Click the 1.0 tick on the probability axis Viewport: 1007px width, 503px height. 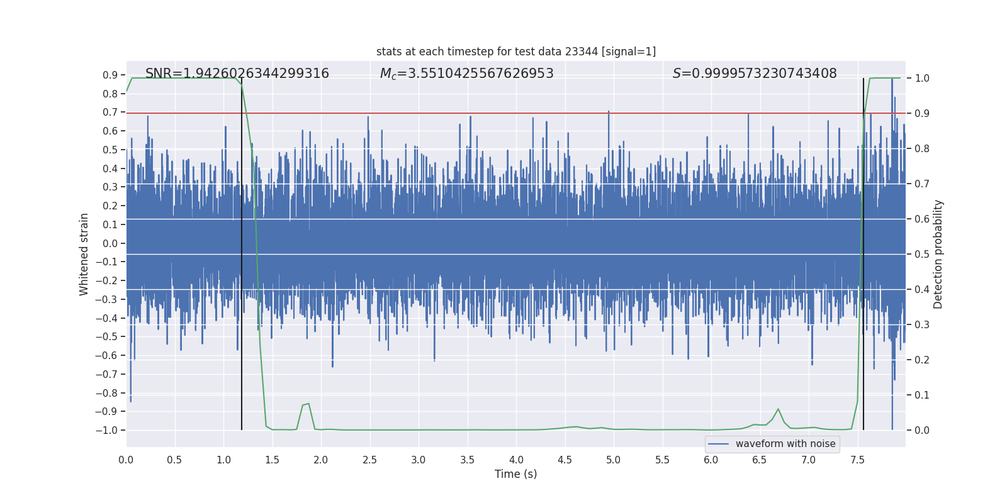tap(922, 78)
